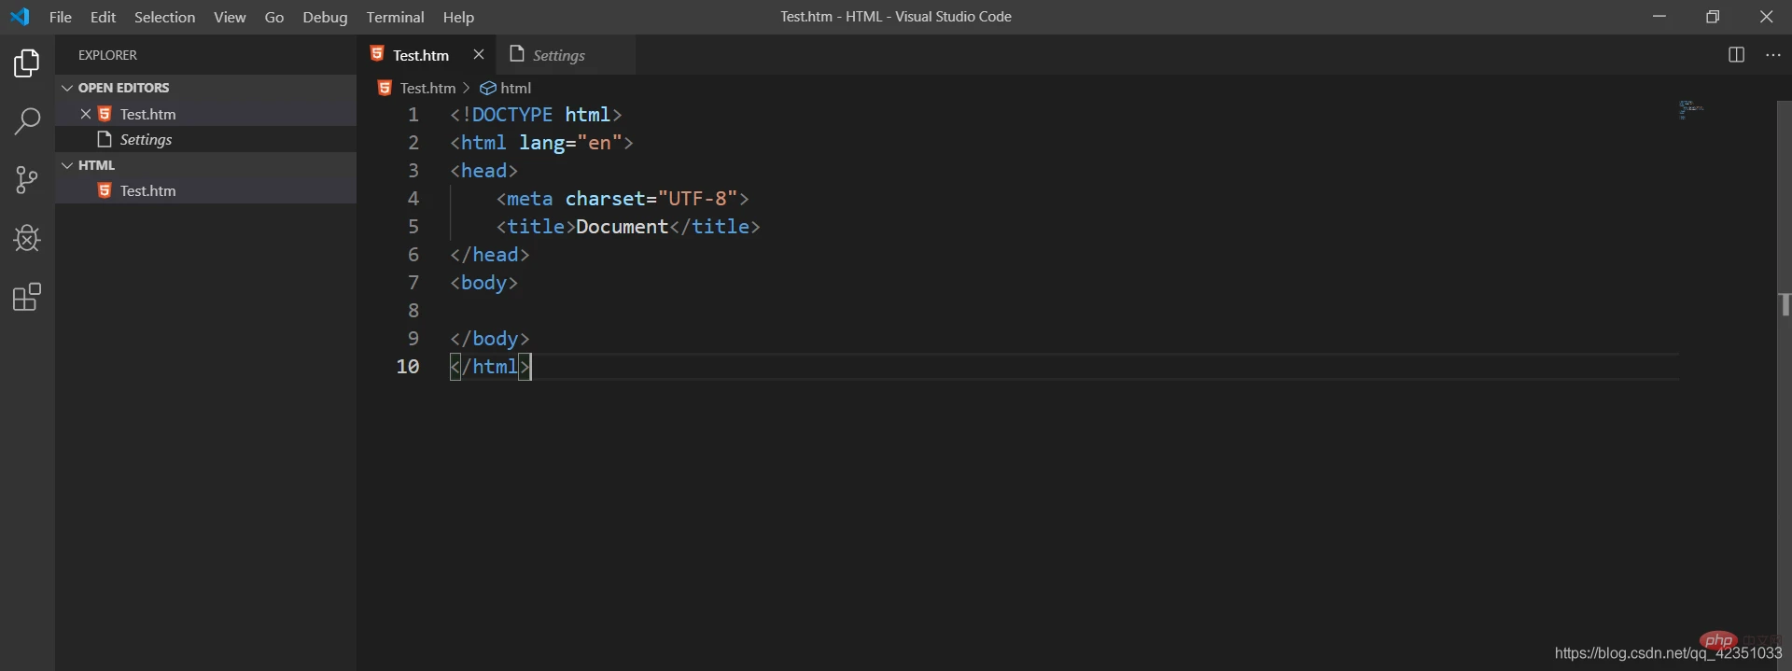Open the Debug view bug icon
This screenshot has height=671, width=1792.
point(27,238)
